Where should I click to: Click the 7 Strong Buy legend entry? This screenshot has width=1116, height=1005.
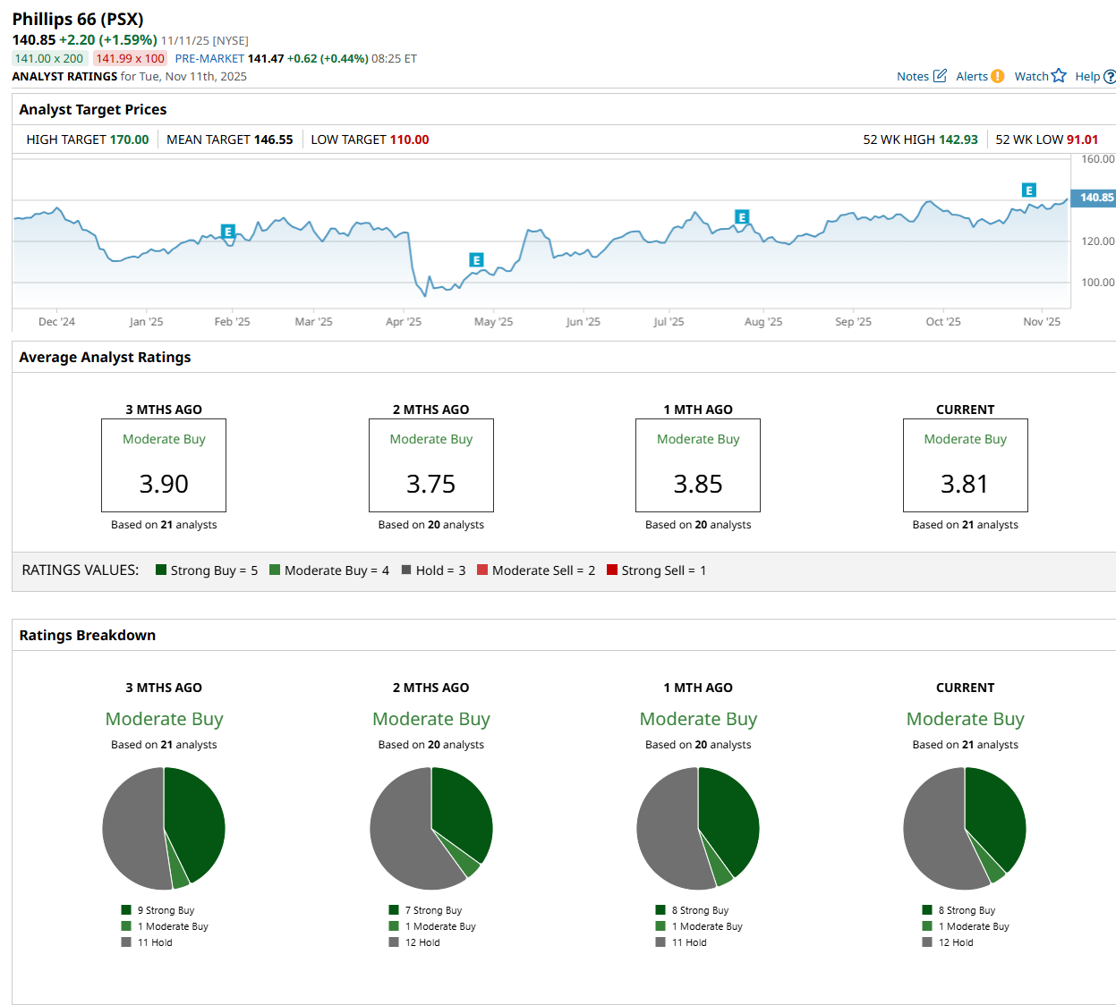click(x=432, y=910)
